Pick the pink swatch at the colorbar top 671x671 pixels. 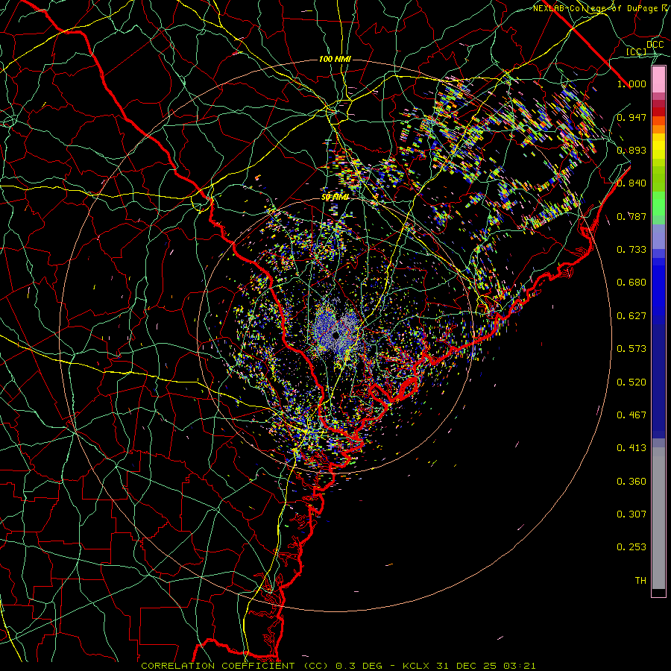[x=658, y=80]
